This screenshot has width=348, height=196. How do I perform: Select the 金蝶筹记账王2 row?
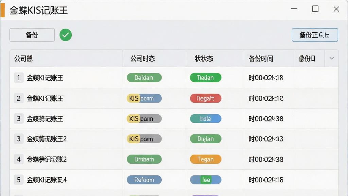pos(174,139)
